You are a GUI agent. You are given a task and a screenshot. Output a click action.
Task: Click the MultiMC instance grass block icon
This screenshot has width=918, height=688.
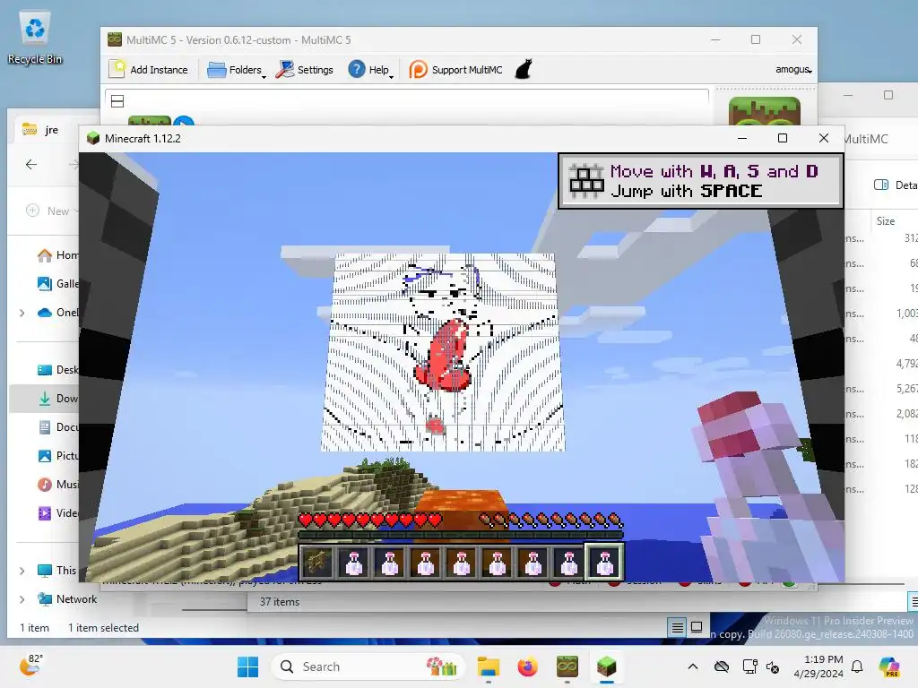click(764, 111)
